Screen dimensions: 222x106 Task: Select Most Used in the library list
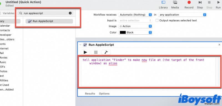click(x=4, y=85)
